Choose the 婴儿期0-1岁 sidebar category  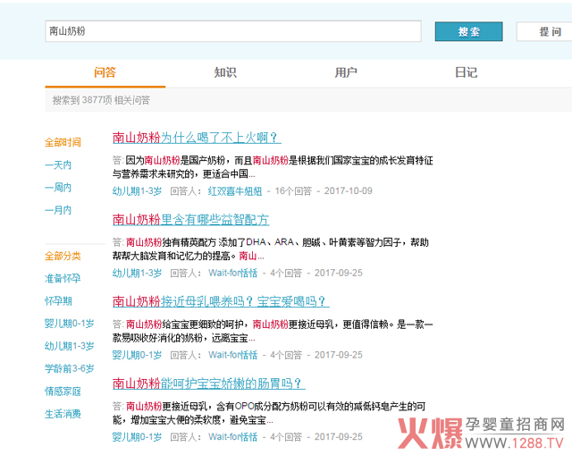pos(70,324)
